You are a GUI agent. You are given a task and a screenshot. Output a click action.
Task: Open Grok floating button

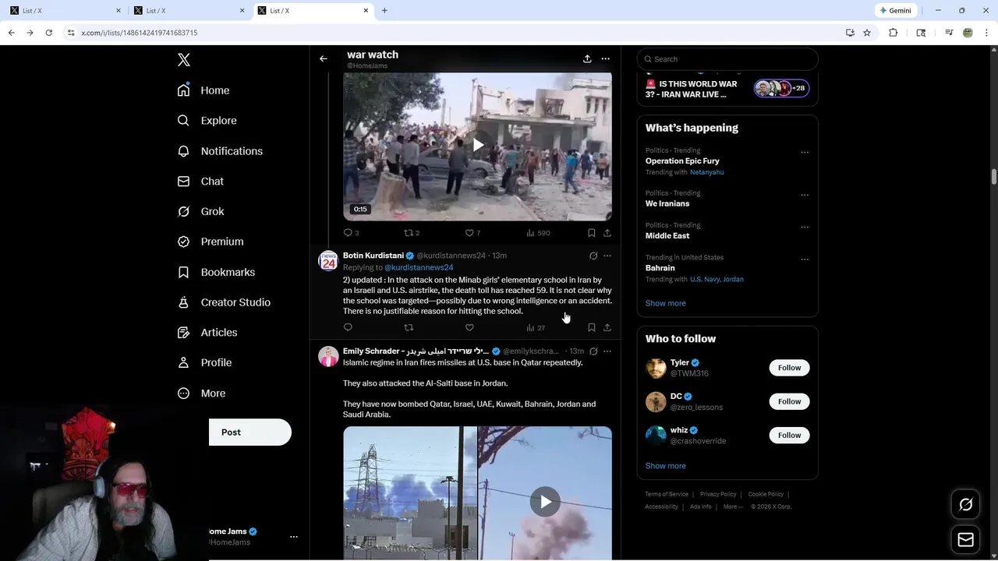(965, 505)
